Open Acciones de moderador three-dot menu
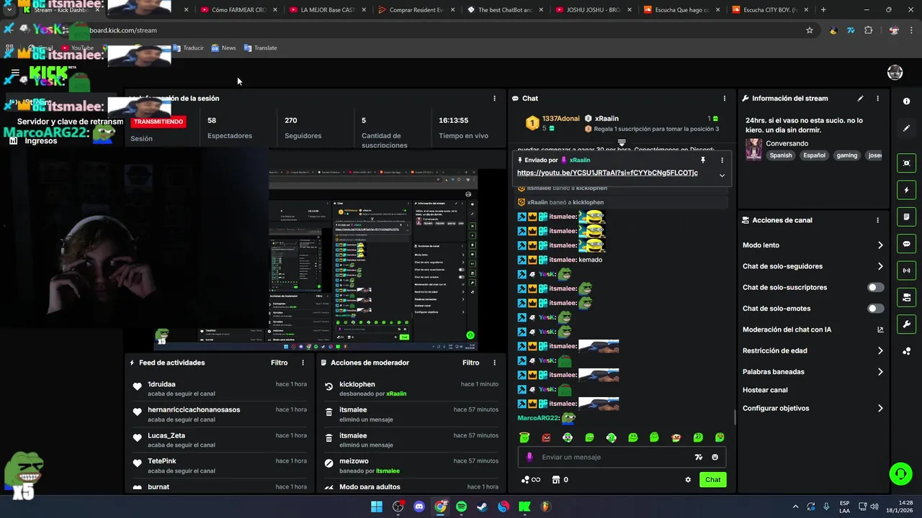This screenshot has width=922, height=518. (494, 363)
